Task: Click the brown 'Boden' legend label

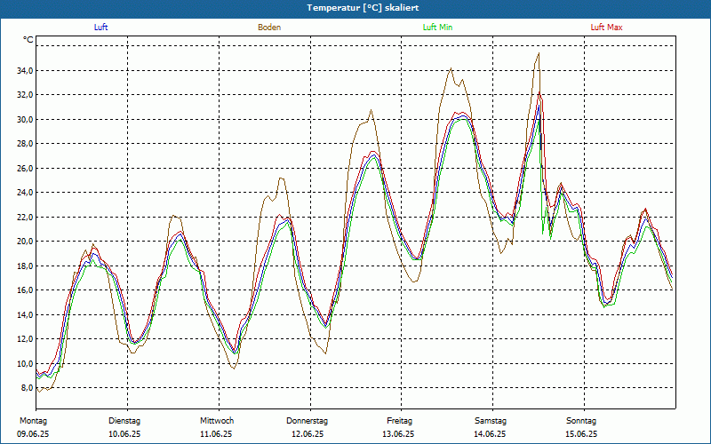Action: click(x=269, y=28)
